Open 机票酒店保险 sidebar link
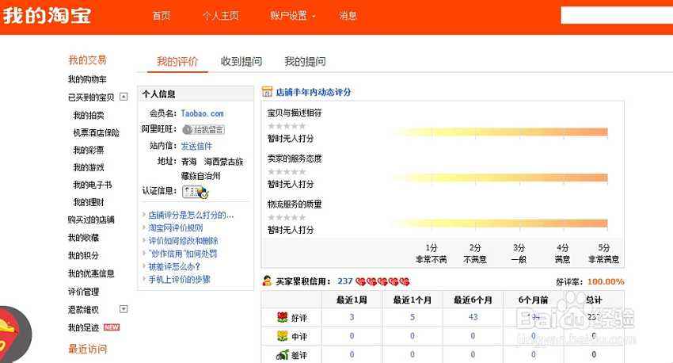Viewport: 673px width, 363px height. coord(96,132)
